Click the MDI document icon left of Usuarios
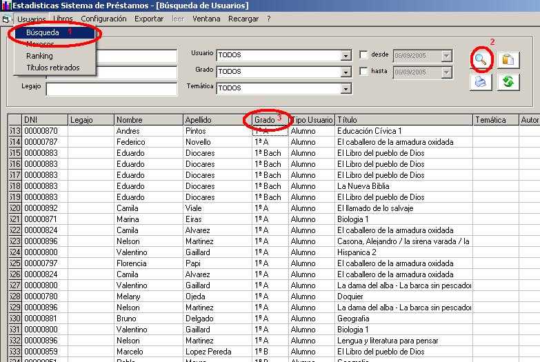 click(x=6, y=19)
